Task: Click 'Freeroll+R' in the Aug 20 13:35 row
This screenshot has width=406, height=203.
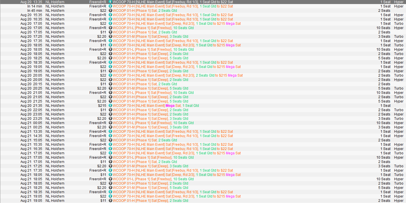Action: click(98, 2)
